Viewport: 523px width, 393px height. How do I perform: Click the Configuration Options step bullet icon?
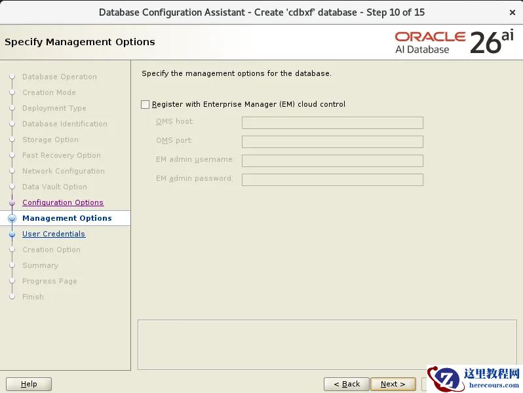(12, 202)
